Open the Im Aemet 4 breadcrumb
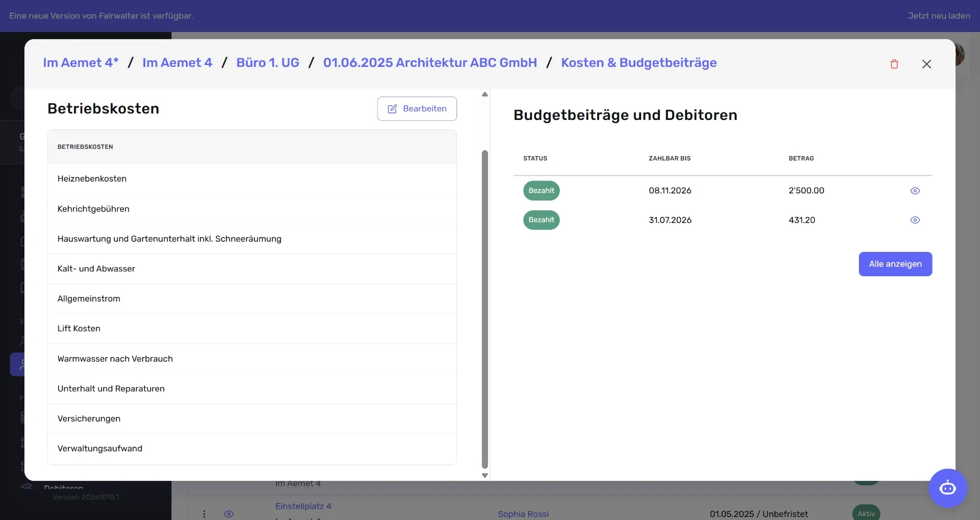980x520 pixels. [177, 63]
